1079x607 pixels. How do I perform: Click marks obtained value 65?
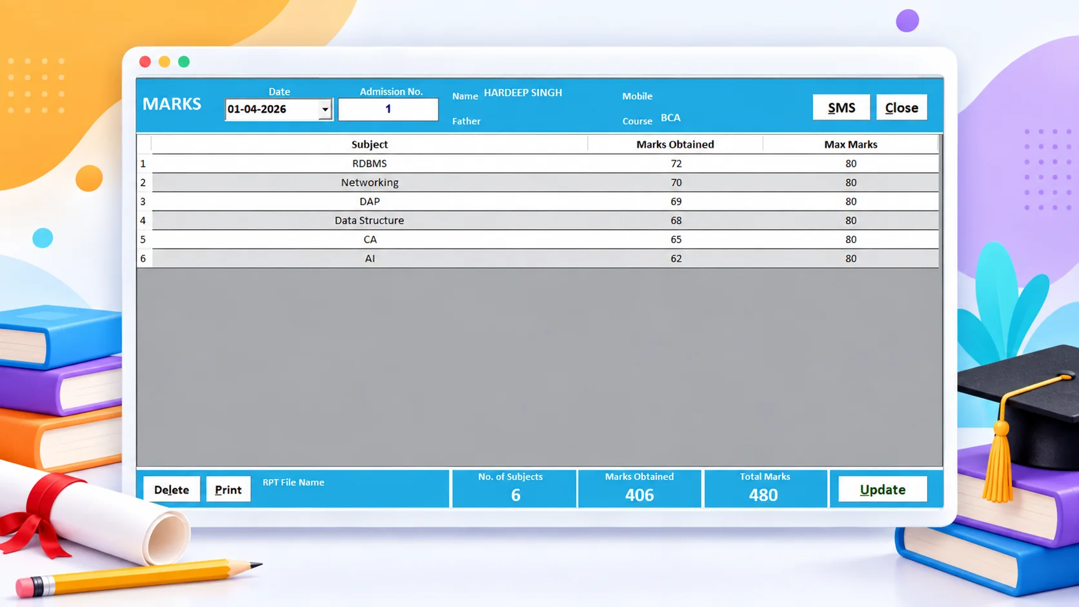pyautogui.click(x=675, y=239)
